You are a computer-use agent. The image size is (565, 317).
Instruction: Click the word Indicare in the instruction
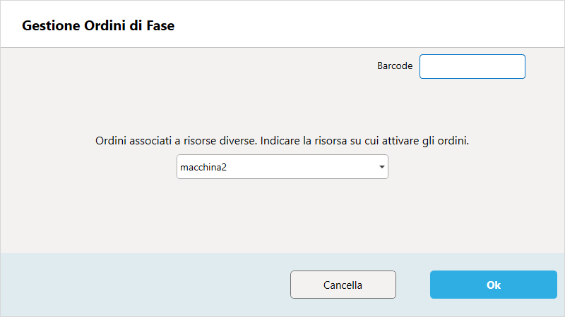pos(280,140)
